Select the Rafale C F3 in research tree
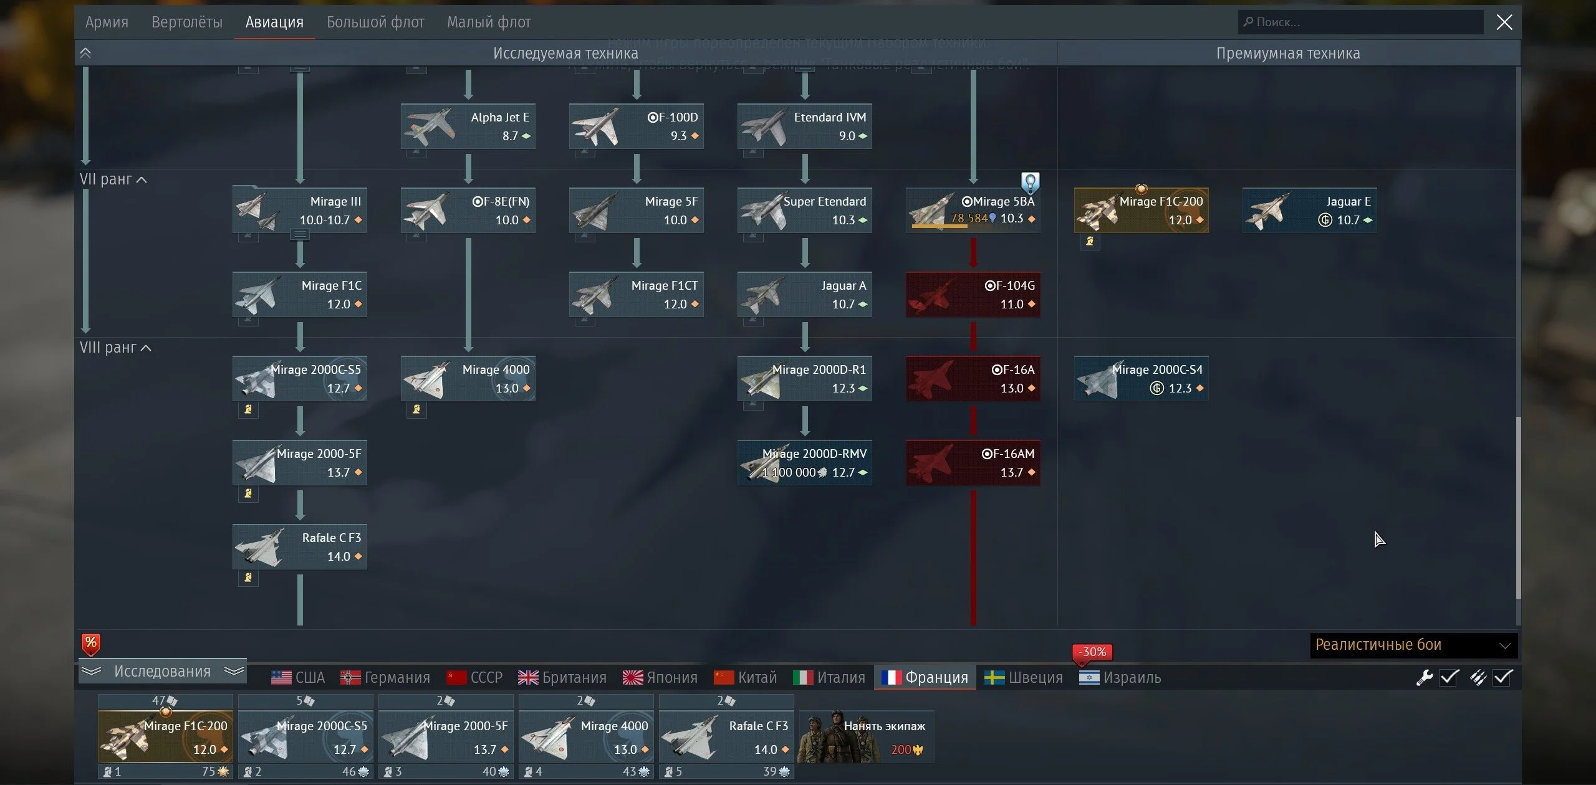The image size is (1596, 785). pos(300,547)
